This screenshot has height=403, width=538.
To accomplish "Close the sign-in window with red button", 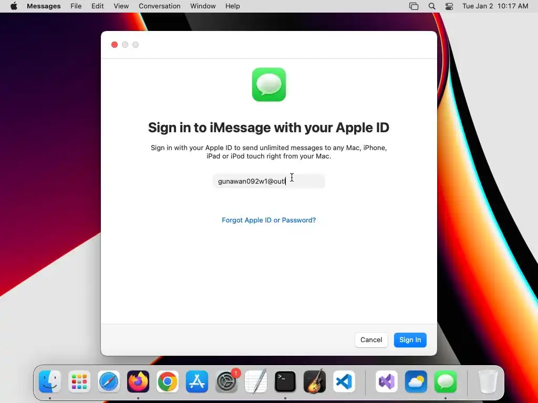I will 115,45.
